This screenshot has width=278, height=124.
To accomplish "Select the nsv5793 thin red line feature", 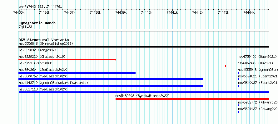I will pyautogui.click(x=122, y=66).
